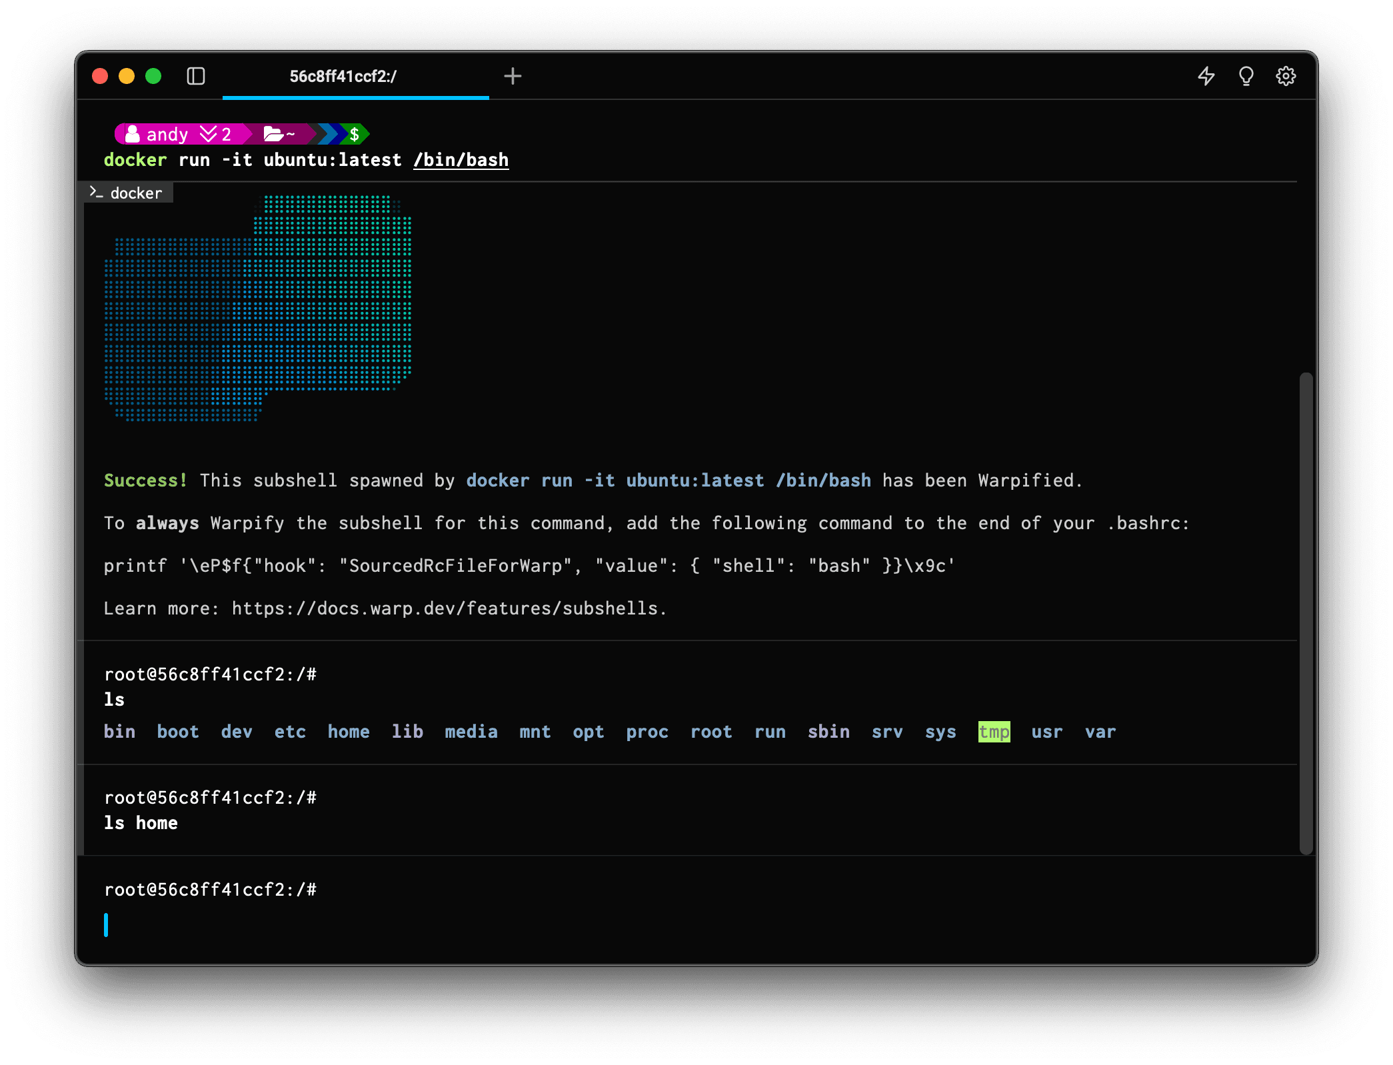Click the home directory in ls output

[x=349, y=732]
